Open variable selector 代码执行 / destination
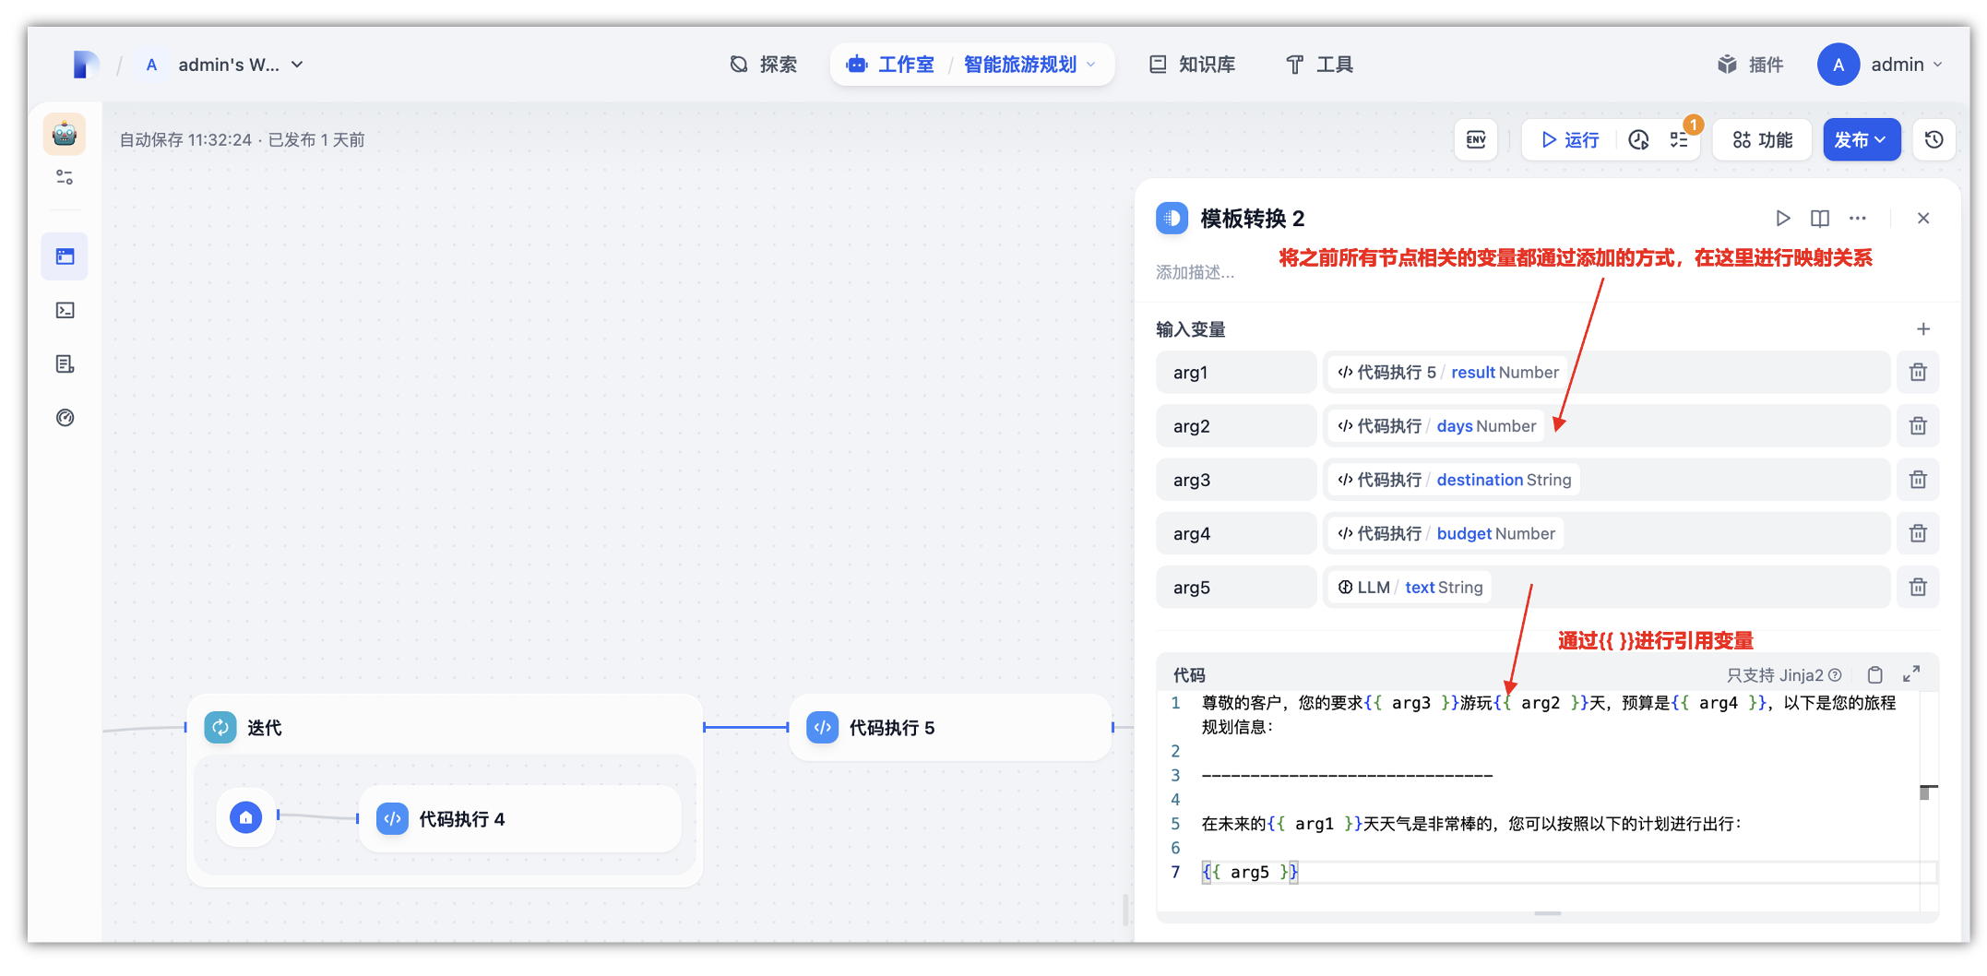Viewport: 1987px width, 976px height. 1606,480
